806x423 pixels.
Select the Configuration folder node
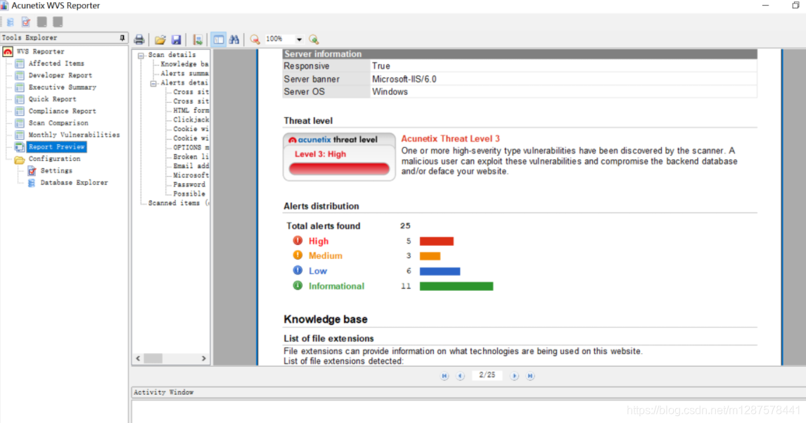[x=54, y=158]
